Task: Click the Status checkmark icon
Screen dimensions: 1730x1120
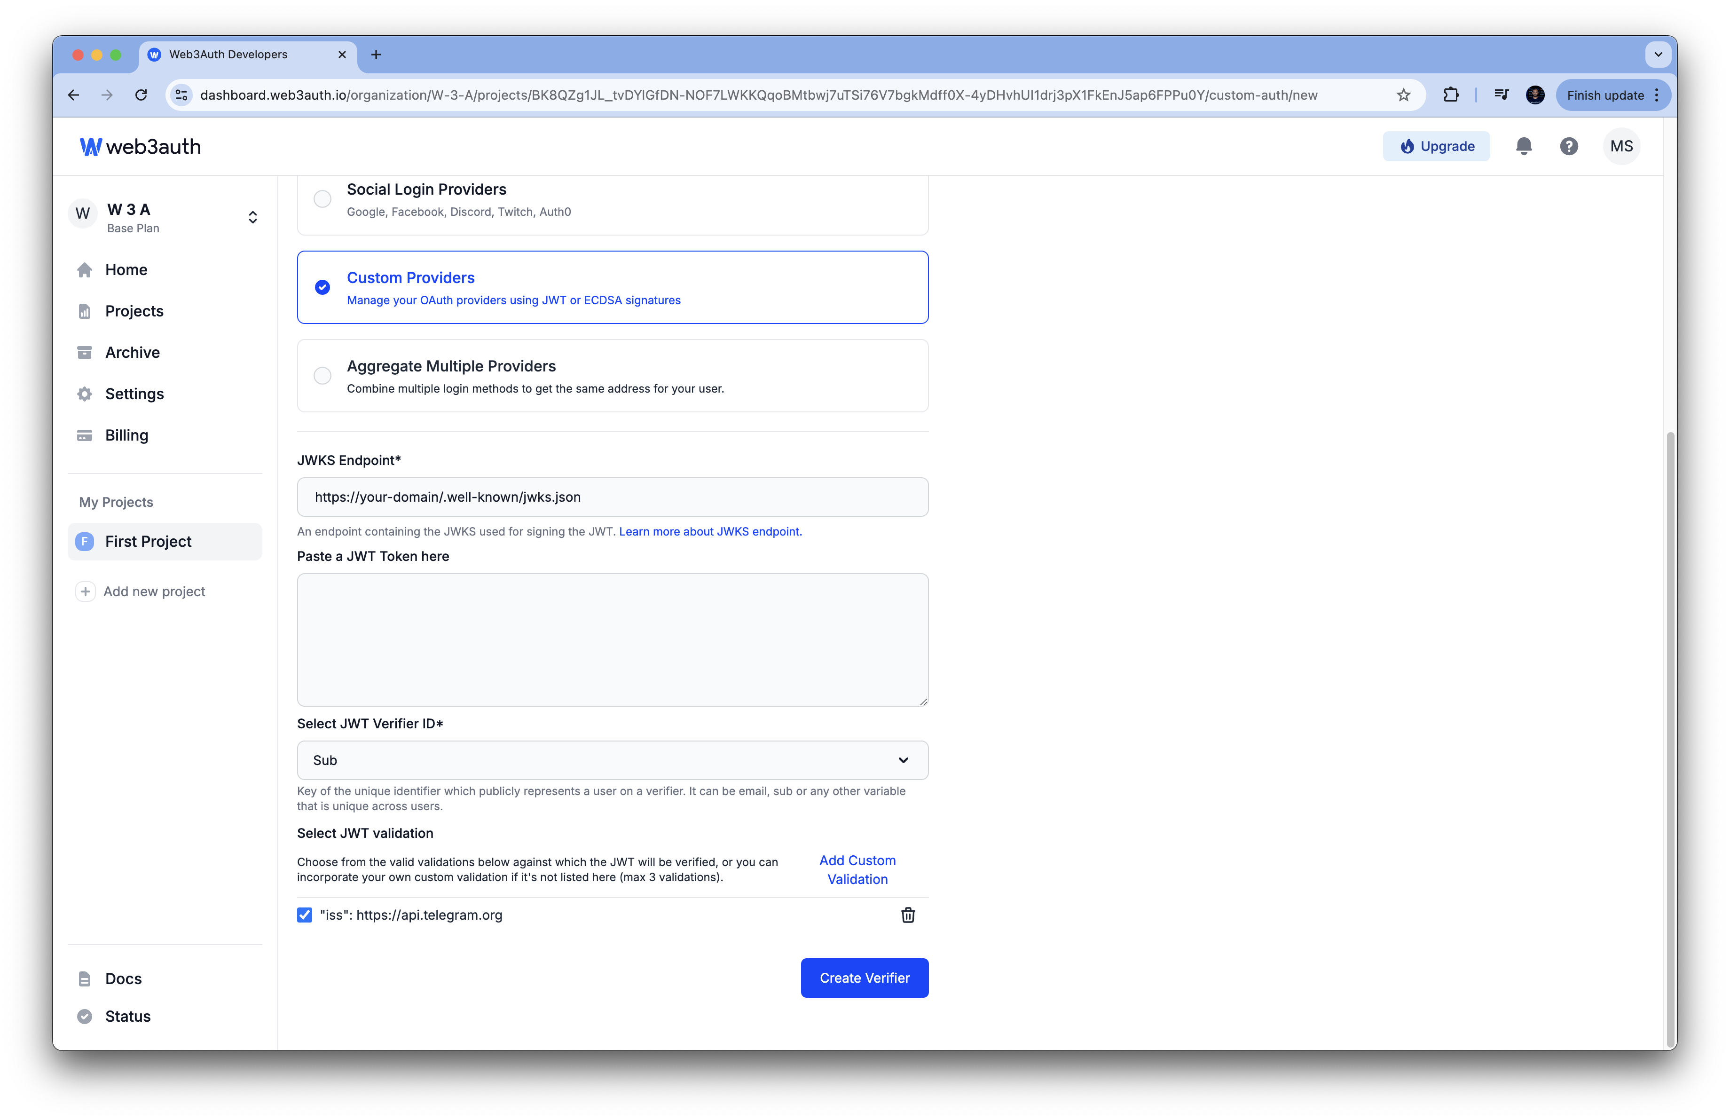Action: pyautogui.click(x=84, y=1017)
